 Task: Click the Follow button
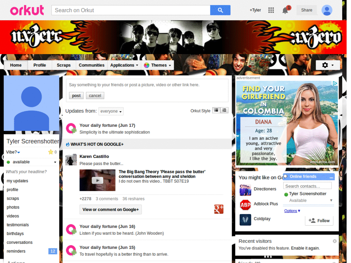coord(319,221)
